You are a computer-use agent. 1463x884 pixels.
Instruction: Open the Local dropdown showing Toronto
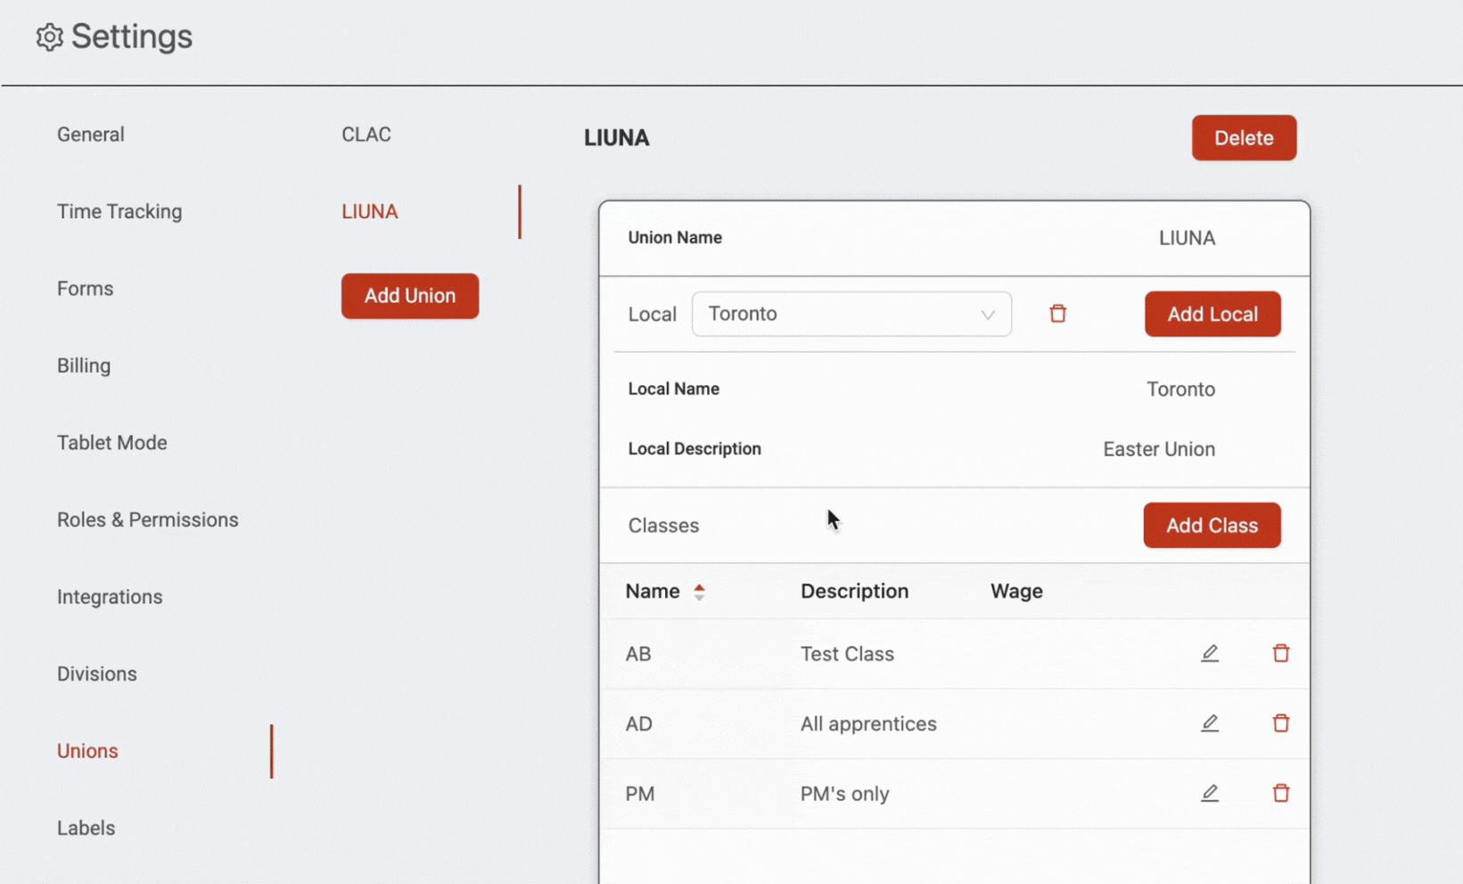(x=851, y=314)
